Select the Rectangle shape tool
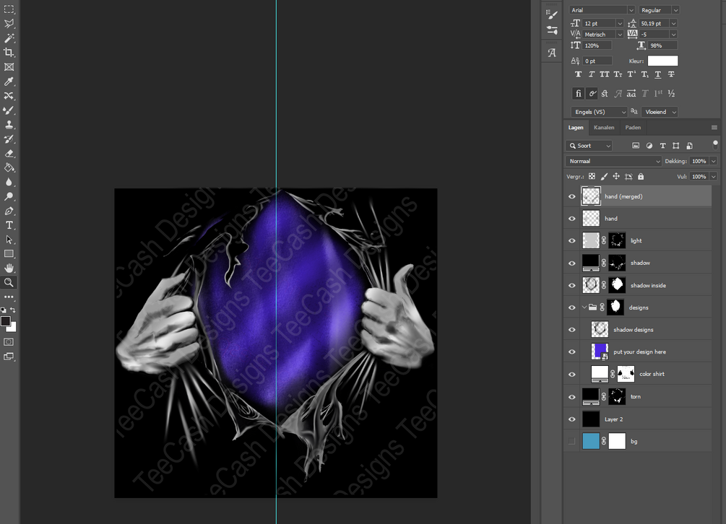 point(9,253)
